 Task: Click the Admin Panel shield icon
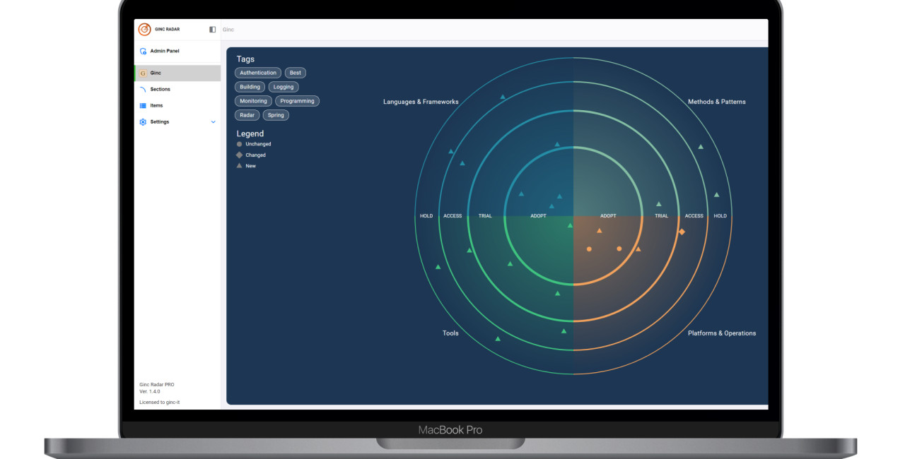pyautogui.click(x=143, y=51)
